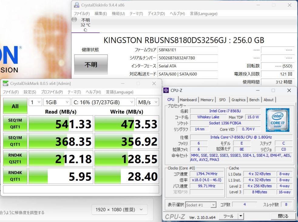
Task: Select the C: drive 32 °C tab in CrystalDiskInfo
Action: pyautogui.click(x=86, y=25)
